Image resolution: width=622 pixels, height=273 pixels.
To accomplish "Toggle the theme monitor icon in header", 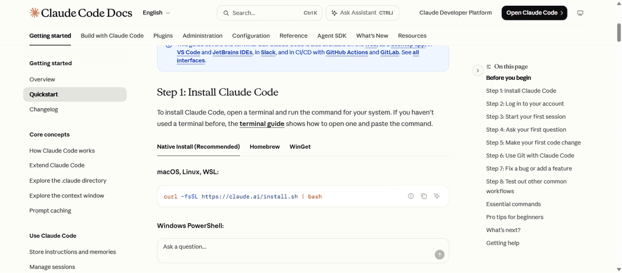I will pos(581,13).
